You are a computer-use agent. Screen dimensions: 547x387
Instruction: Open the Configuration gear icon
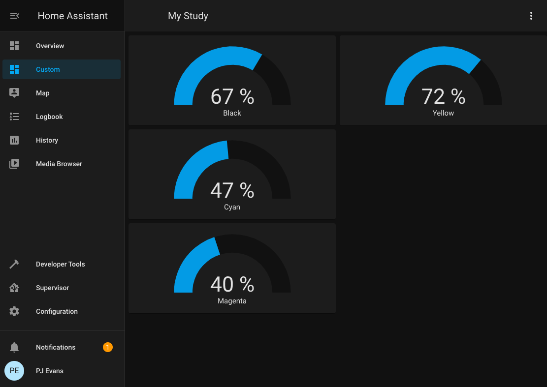point(14,311)
